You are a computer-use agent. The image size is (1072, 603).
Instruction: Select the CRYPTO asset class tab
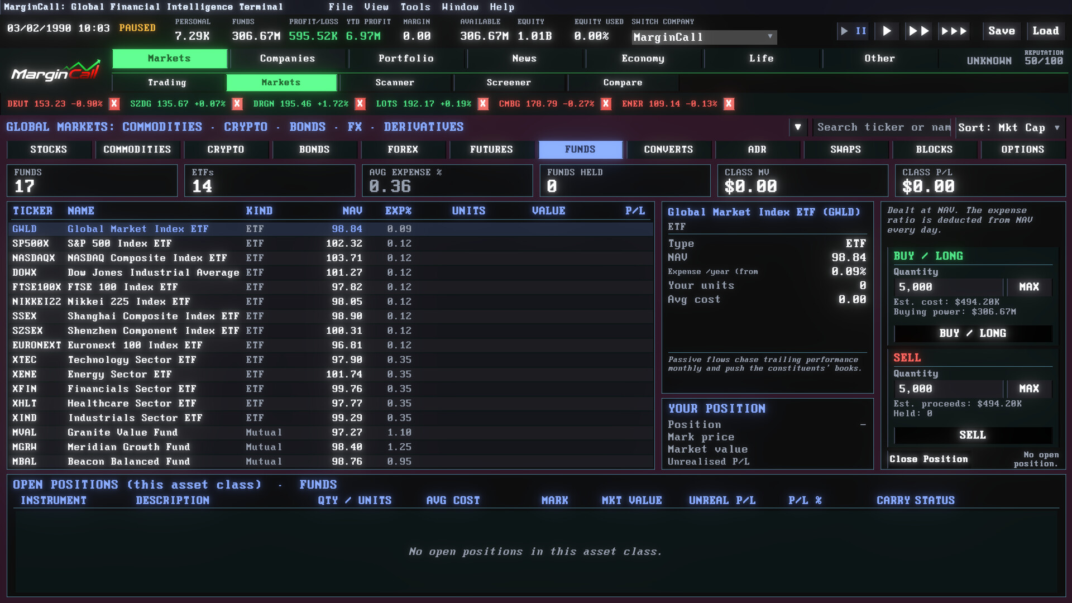[226, 150]
